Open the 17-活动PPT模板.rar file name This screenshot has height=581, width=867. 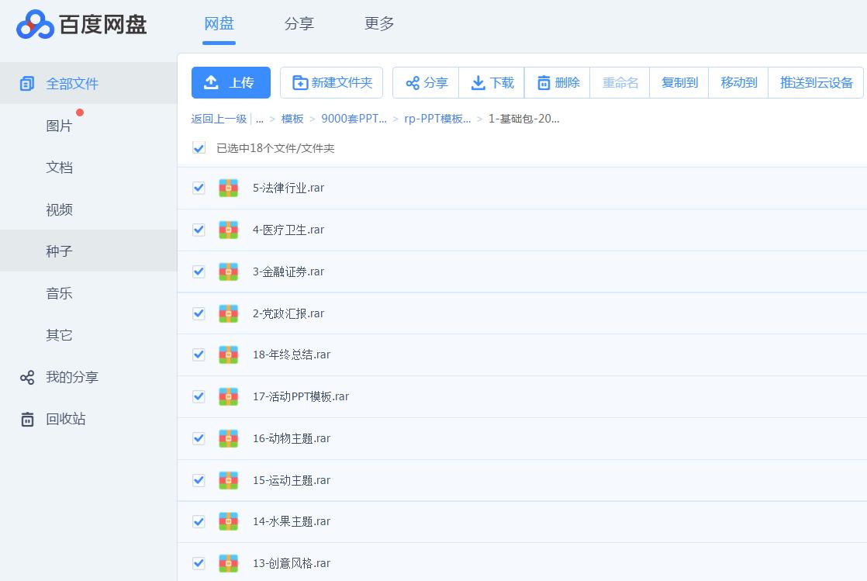[x=301, y=396]
